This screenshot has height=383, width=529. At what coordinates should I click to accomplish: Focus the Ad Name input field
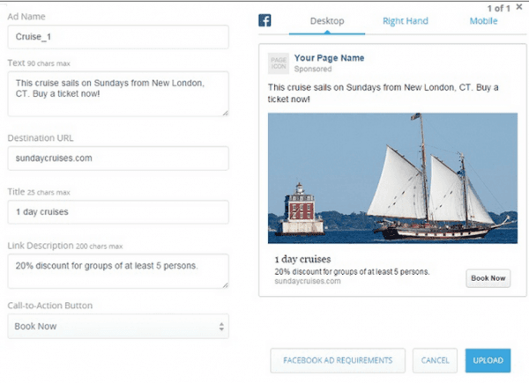coord(117,37)
